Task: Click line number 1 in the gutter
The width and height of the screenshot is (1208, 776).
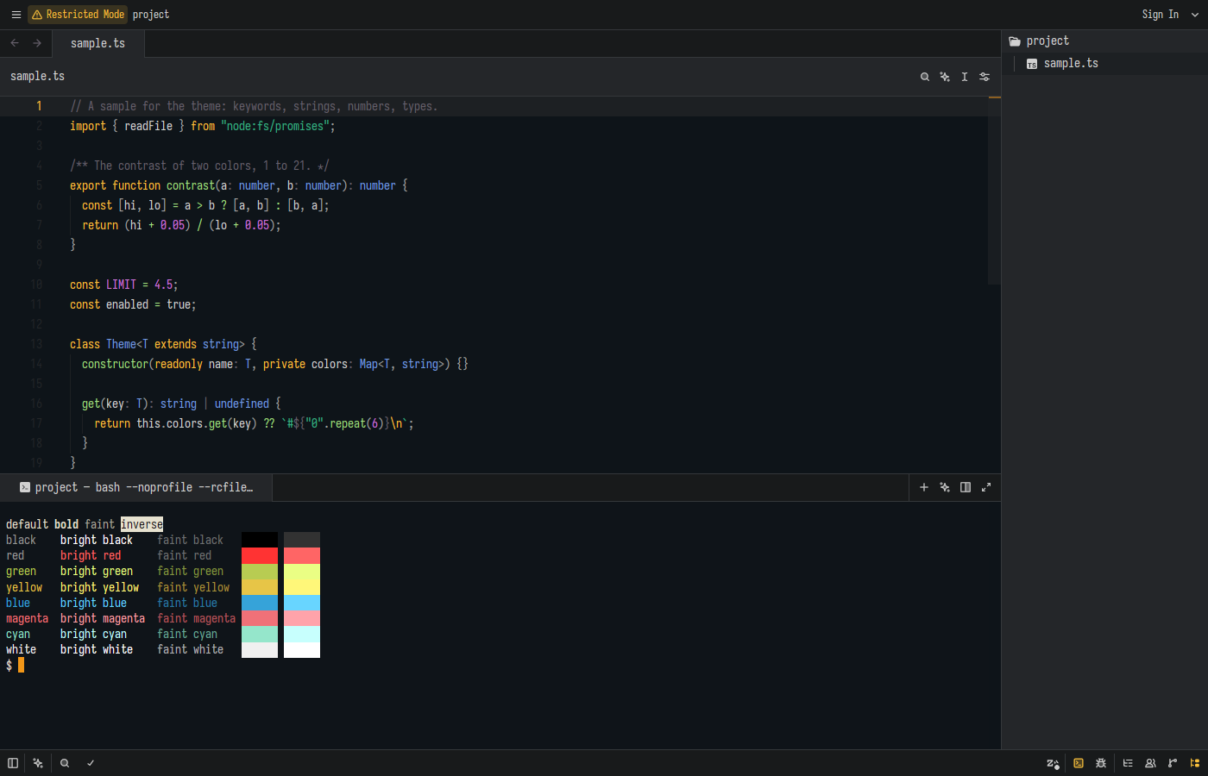Action: tap(39, 106)
